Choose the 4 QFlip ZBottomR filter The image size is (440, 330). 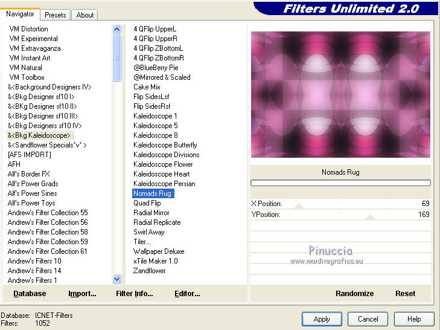(x=159, y=58)
